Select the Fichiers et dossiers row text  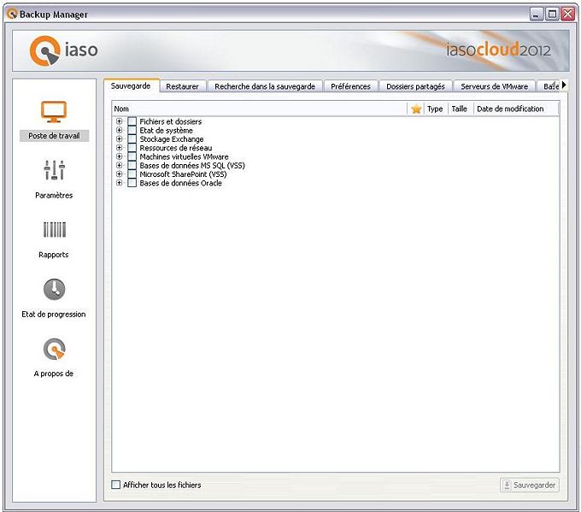coord(170,121)
